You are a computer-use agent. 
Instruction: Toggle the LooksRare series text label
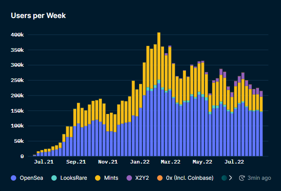point(73,178)
